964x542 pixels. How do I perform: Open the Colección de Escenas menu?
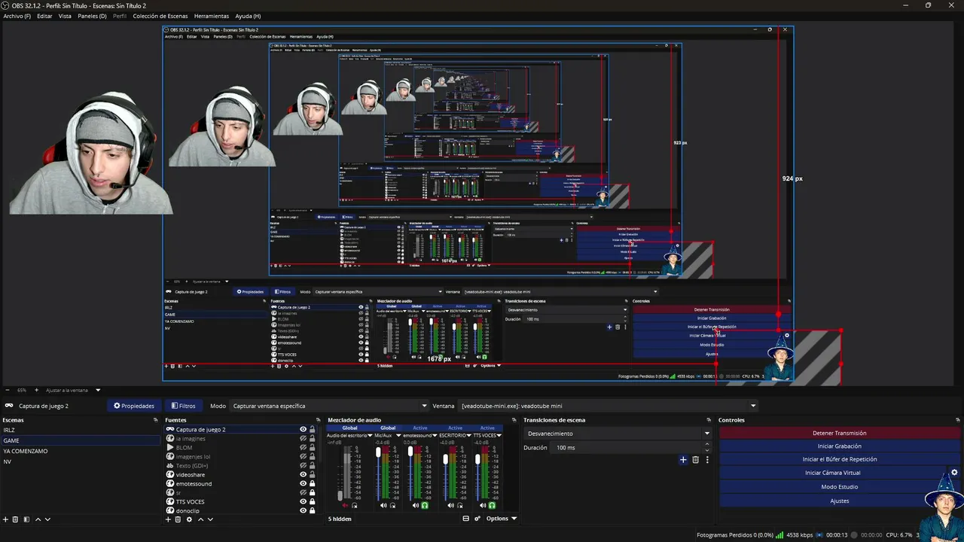tap(160, 16)
